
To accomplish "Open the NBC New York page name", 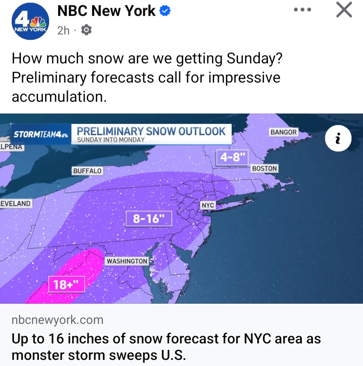I will click(106, 11).
